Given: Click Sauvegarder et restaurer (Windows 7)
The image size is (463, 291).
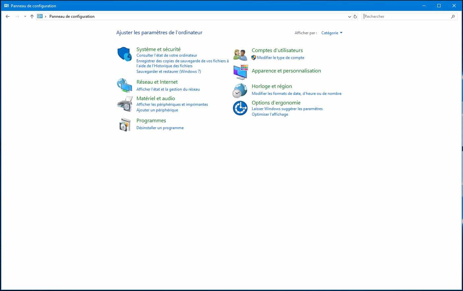Looking at the screenshot, I should [169, 72].
